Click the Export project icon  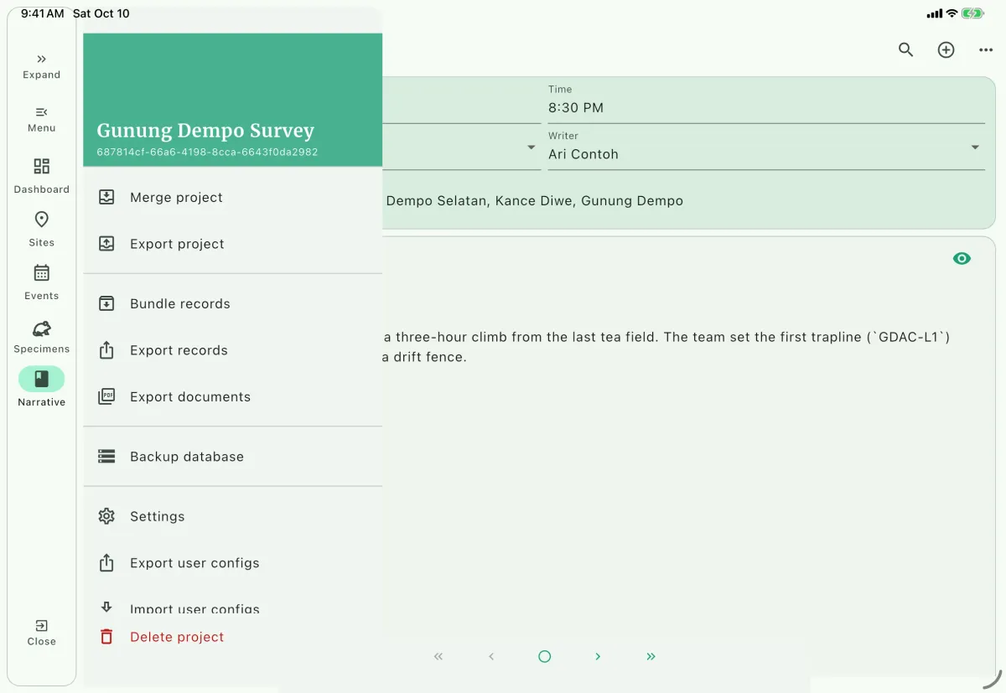click(106, 244)
